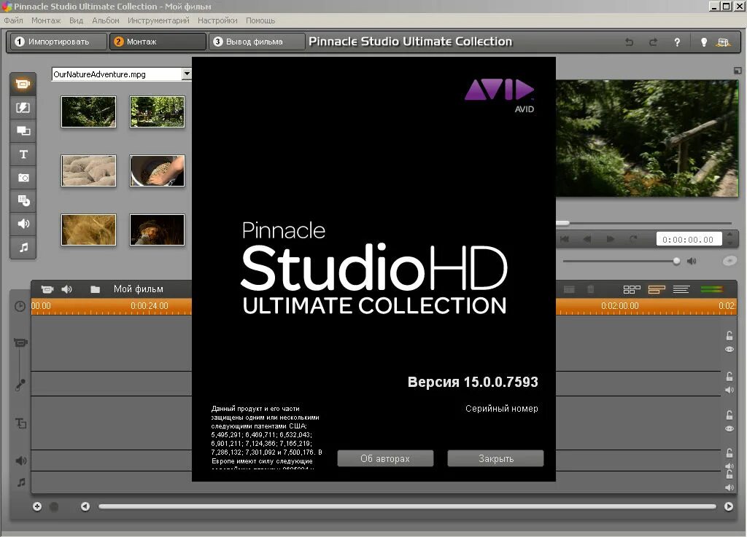Toggle the lock on the overlay track

(x=729, y=415)
